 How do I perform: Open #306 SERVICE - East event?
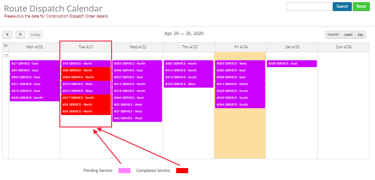coord(137,71)
